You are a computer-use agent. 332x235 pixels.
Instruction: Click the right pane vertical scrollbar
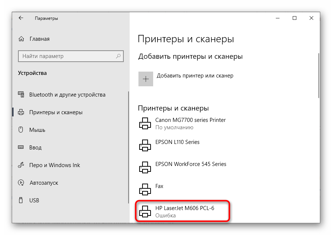(x=318, y=76)
